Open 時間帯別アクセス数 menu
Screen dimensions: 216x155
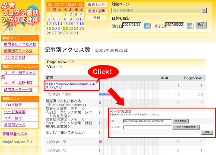[20, 44]
